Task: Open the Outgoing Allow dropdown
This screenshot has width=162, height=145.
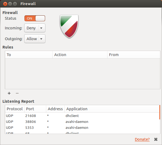Action: [x=35, y=39]
